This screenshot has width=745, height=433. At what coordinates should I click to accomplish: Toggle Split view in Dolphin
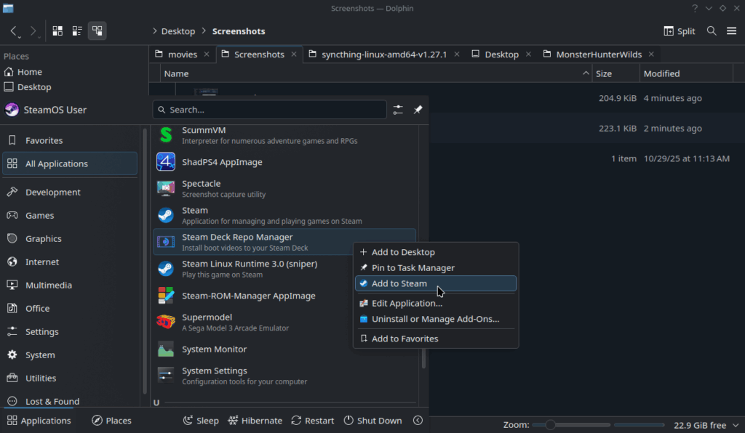pos(678,31)
